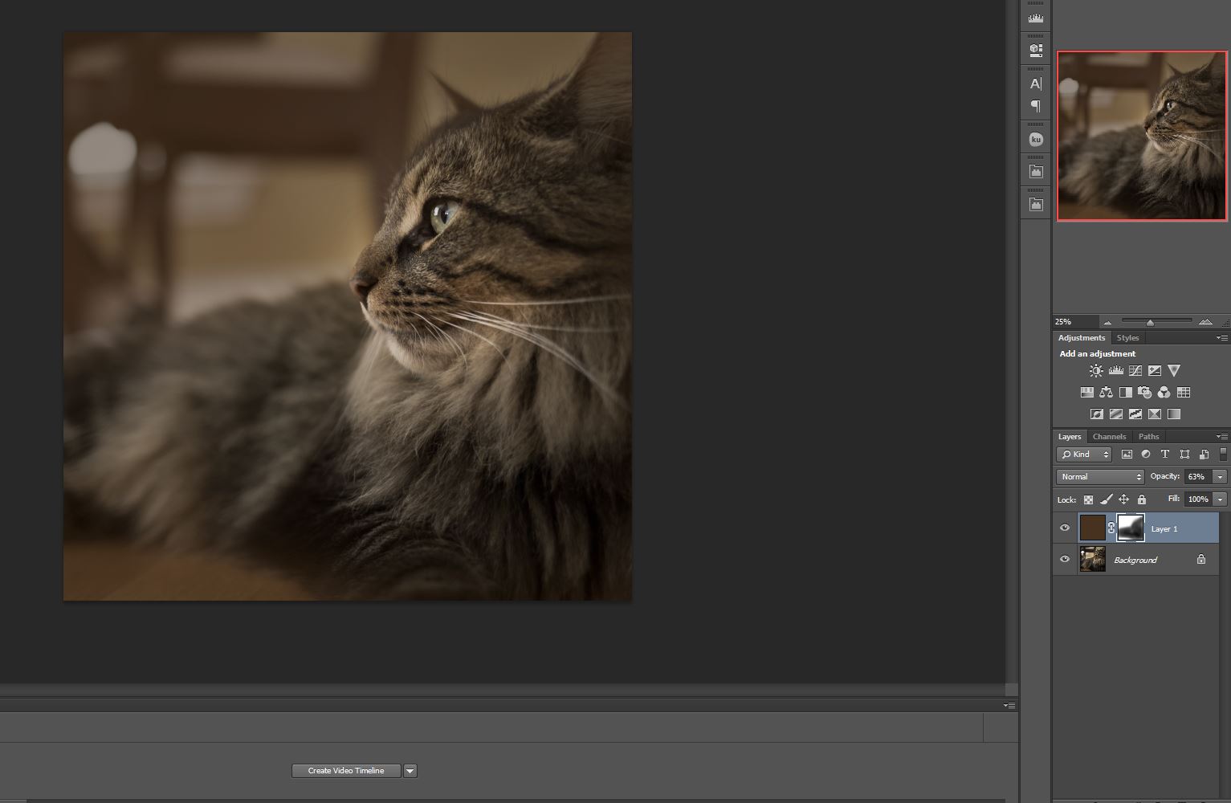This screenshot has width=1231, height=803.
Task: Toggle the layer filtering switch
Action: (x=1222, y=454)
